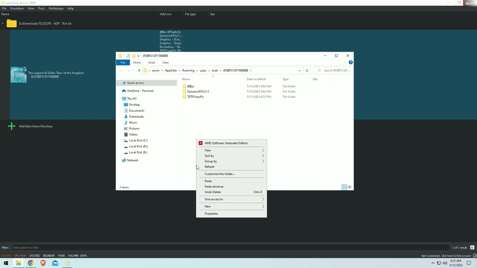
Task: Open Desktop in navigation pane
Action: click(134, 105)
